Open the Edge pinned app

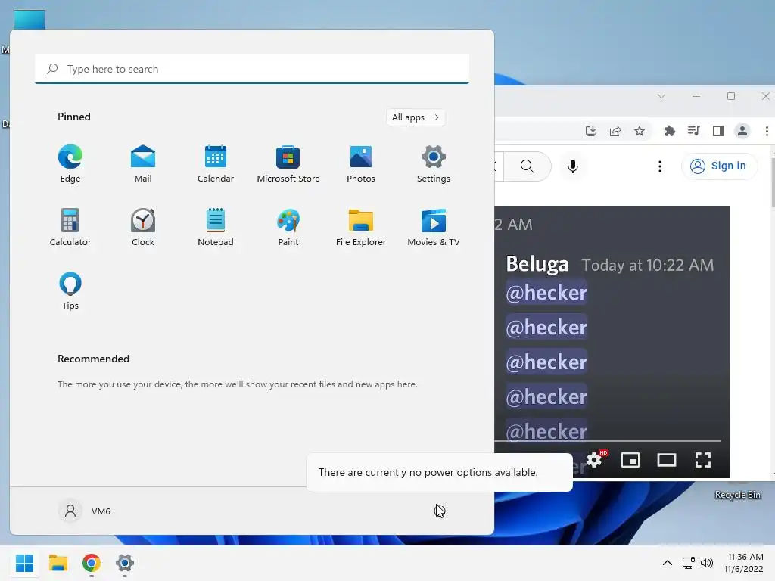[x=70, y=164]
